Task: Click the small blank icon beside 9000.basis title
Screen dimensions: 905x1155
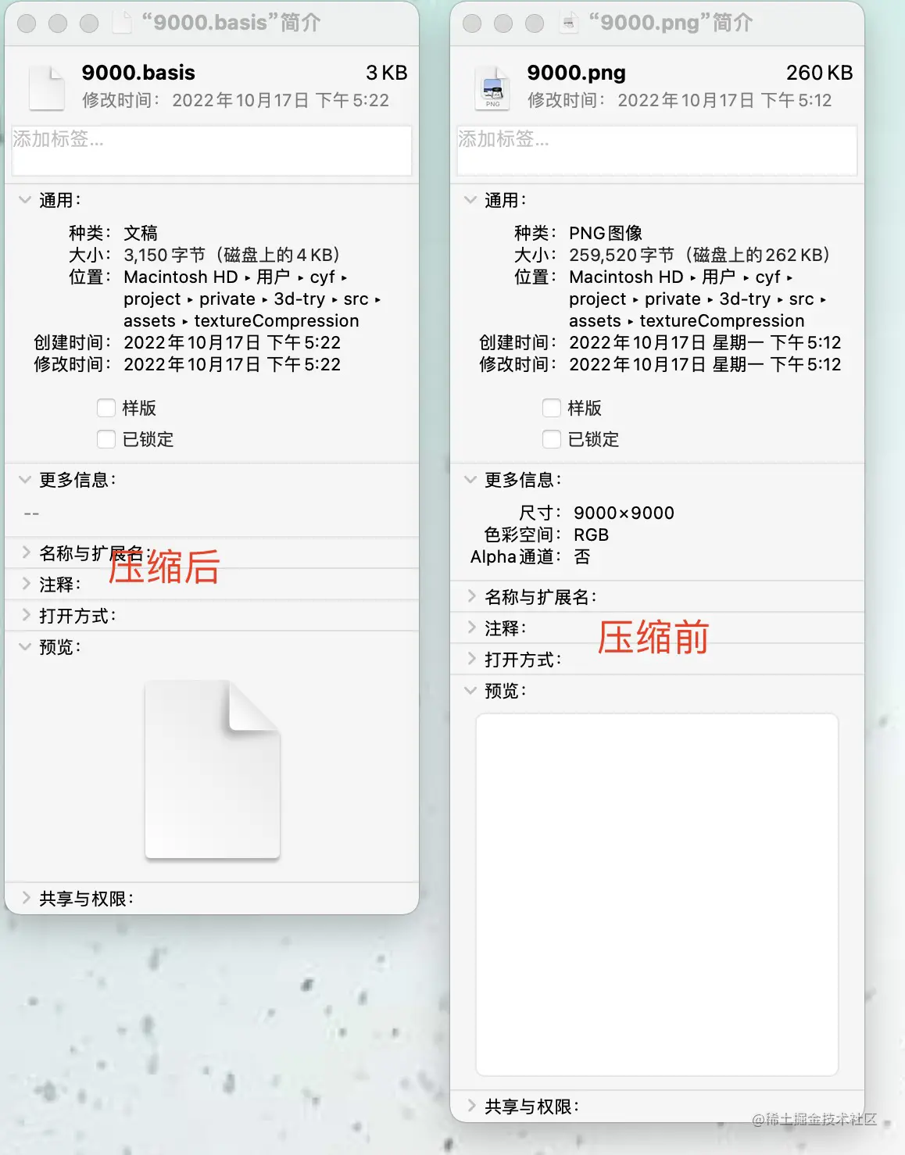Action: (x=46, y=87)
